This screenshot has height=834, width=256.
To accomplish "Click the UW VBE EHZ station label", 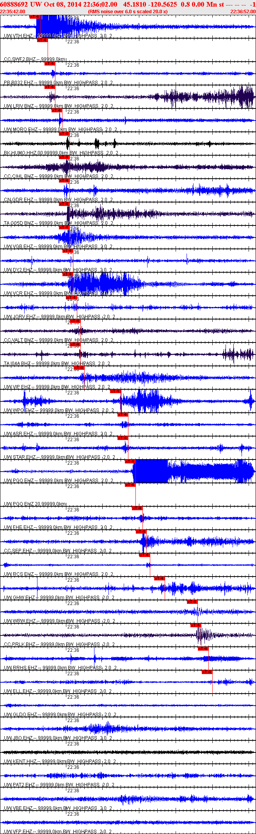I will (x=58, y=808).
